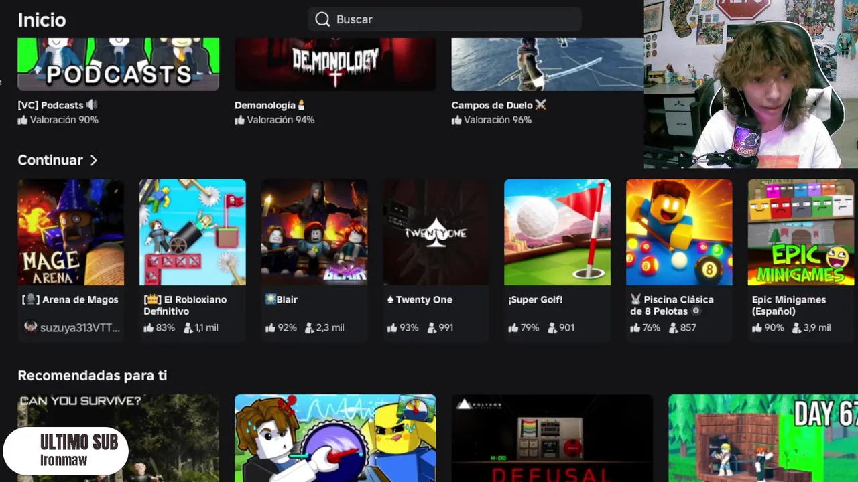Click thumbs-up icon beside 83% rating
The image size is (858, 482).
(x=149, y=328)
